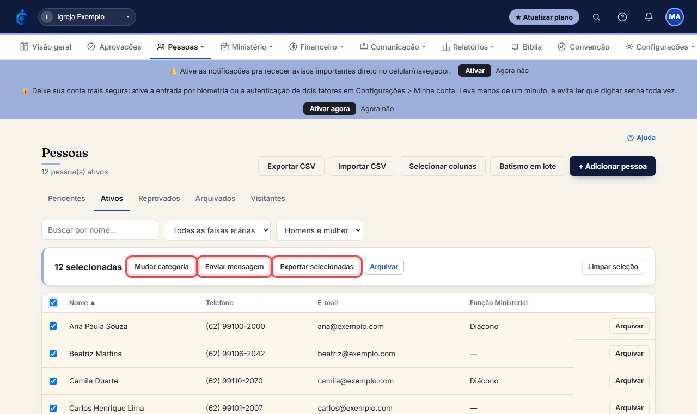
Task: Switch to the Visitantes tab
Action: (268, 198)
